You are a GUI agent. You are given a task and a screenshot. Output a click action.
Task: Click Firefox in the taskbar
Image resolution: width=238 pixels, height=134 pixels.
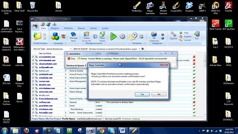coord(26,131)
